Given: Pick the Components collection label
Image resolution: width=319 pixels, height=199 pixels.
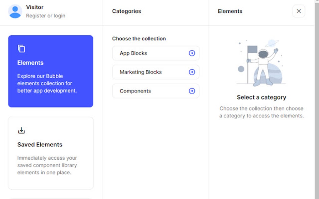Looking at the screenshot, I should tap(135, 91).
